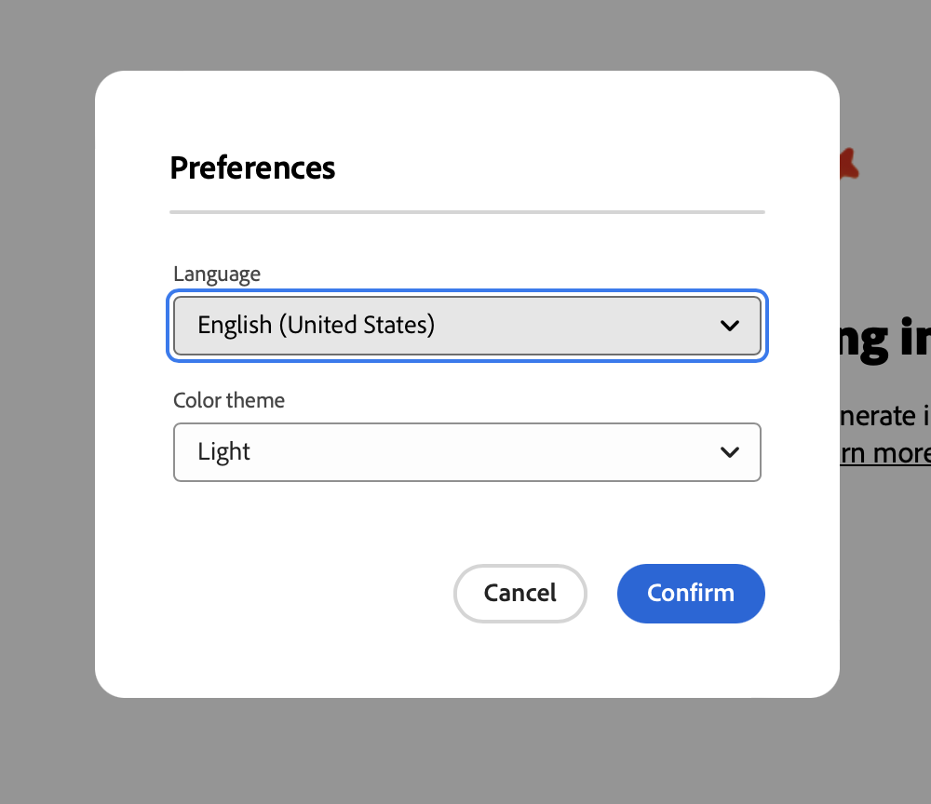Select the English (United States) language field
931x804 pixels.
click(465, 325)
